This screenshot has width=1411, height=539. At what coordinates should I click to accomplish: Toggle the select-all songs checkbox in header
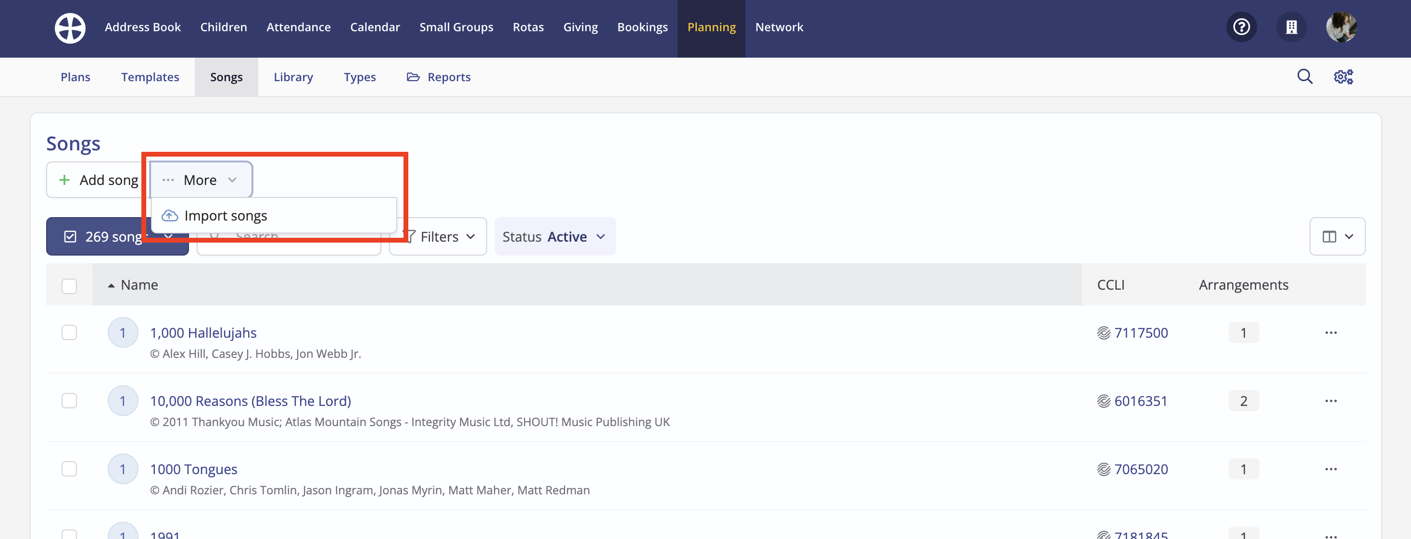(69, 286)
